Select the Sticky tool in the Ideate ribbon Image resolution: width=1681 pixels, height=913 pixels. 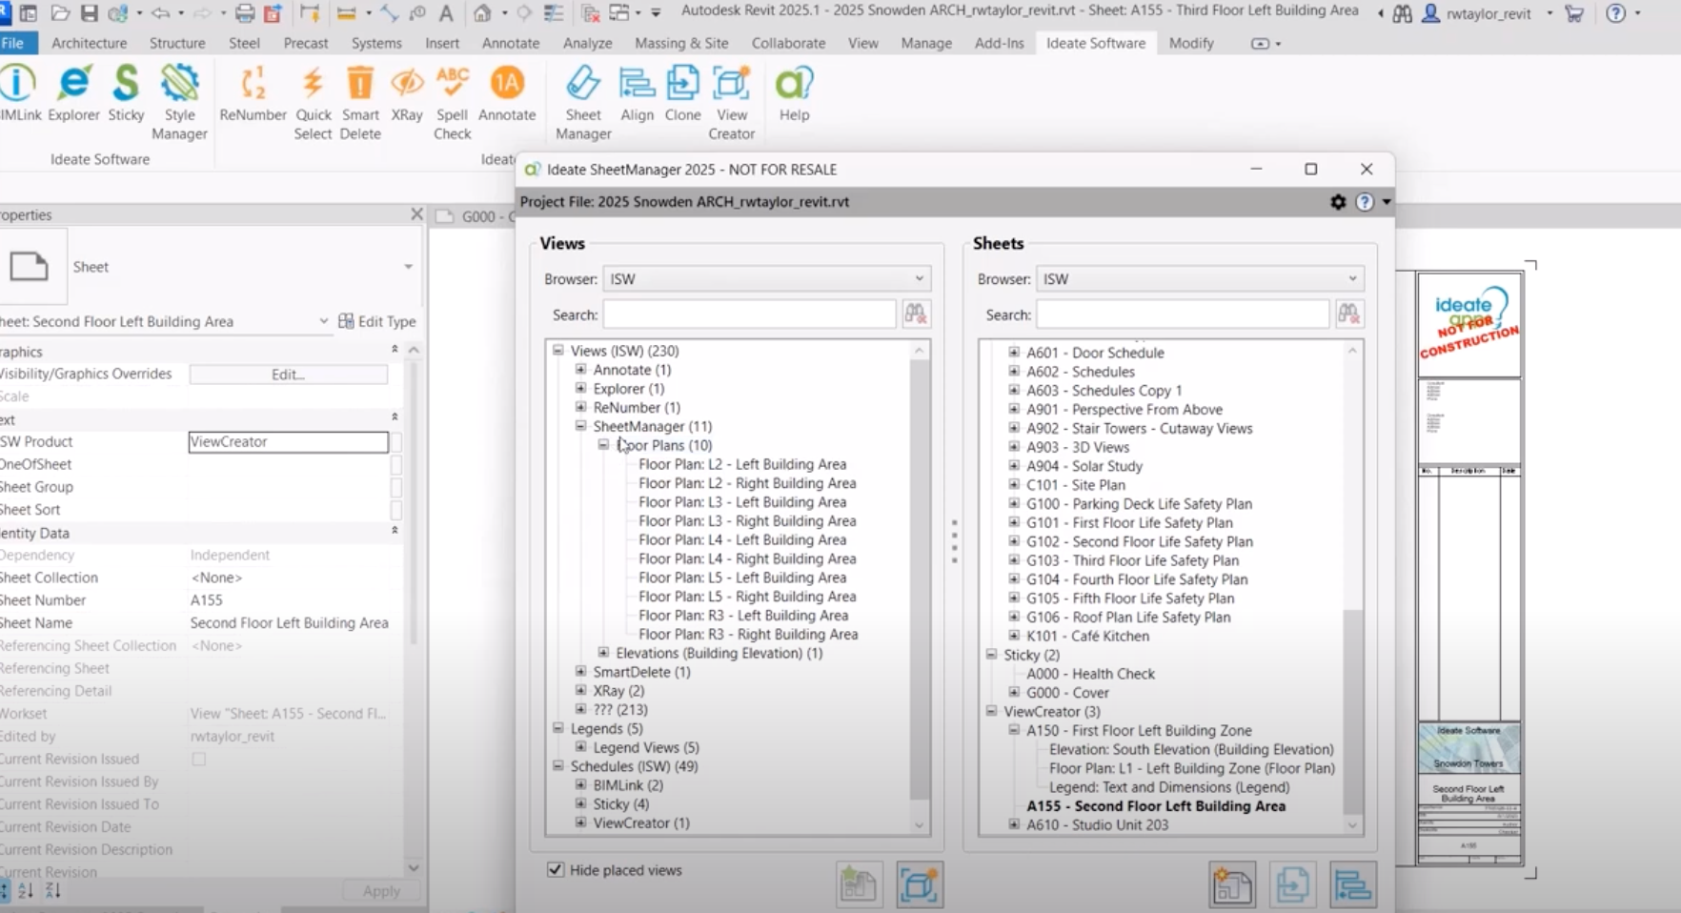click(125, 95)
